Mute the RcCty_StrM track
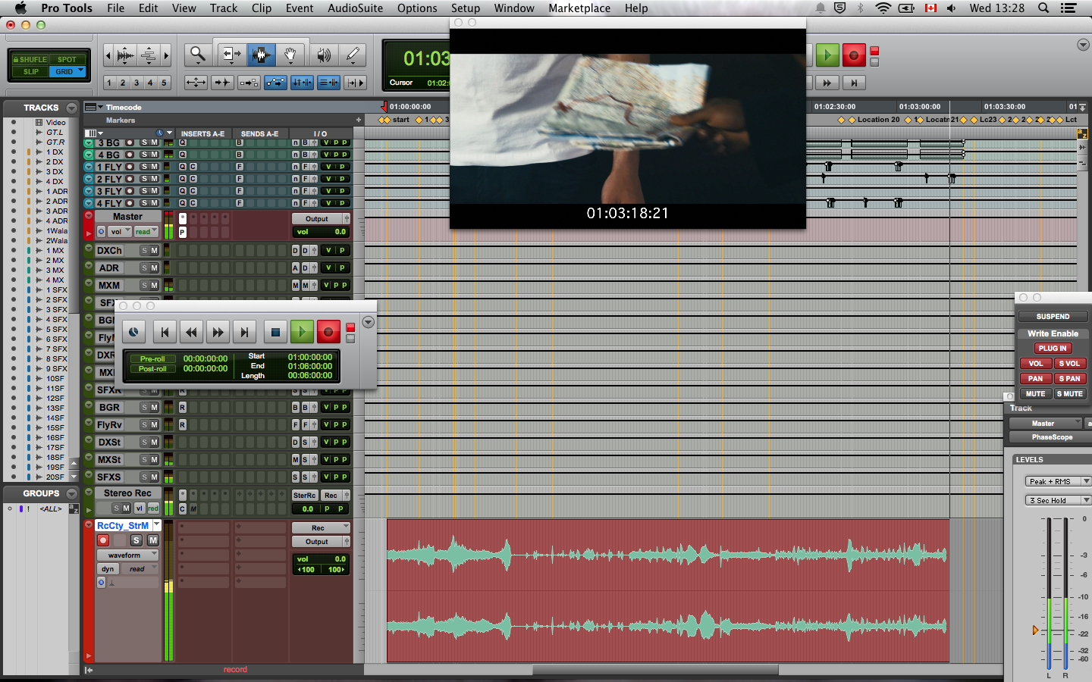Viewport: 1092px width, 682px height. point(152,540)
